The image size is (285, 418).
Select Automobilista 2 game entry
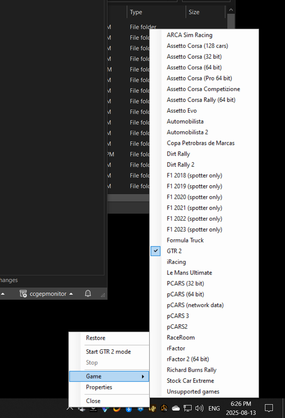tap(204, 132)
